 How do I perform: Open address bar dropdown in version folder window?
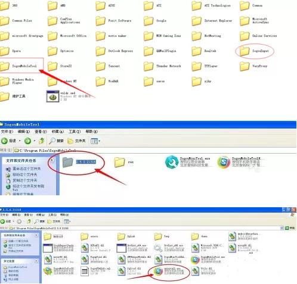pos(281,228)
